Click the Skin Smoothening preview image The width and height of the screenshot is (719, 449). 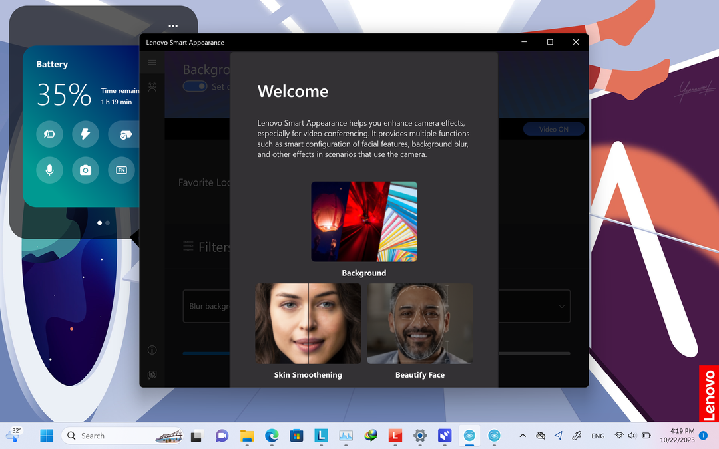308,323
